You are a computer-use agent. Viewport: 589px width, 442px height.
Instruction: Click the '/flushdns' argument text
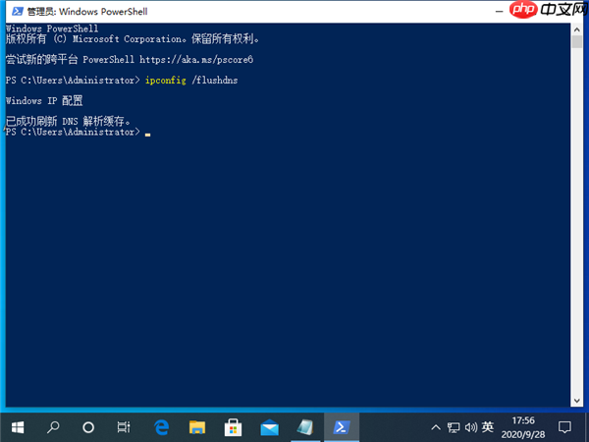(214, 81)
